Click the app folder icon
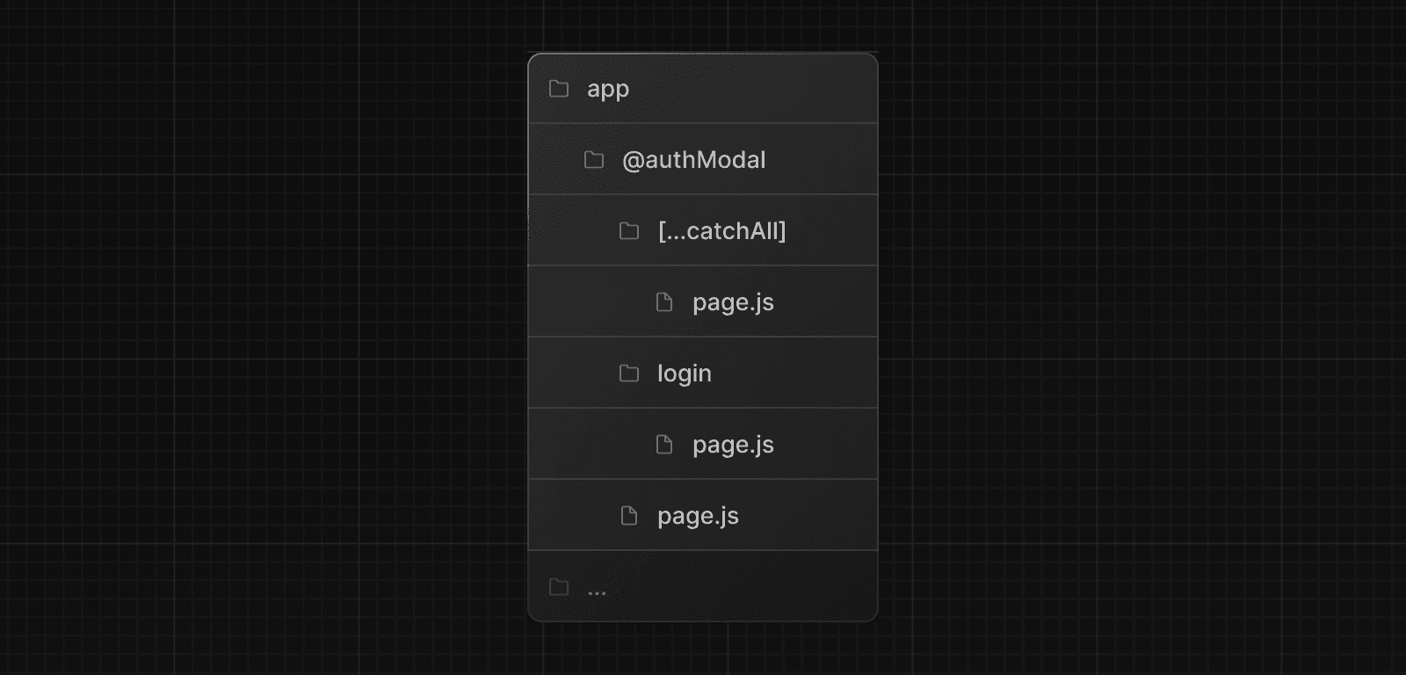The width and height of the screenshot is (1406, 675). click(x=559, y=89)
